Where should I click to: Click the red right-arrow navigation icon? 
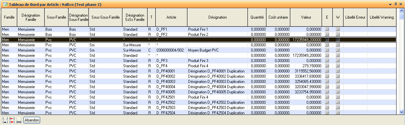(12, 118)
